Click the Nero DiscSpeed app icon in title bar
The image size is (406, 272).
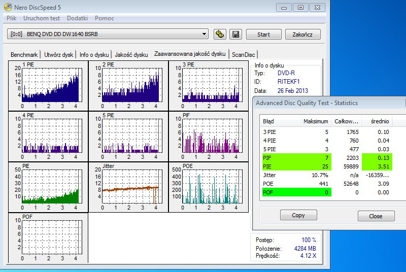coord(8,7)
